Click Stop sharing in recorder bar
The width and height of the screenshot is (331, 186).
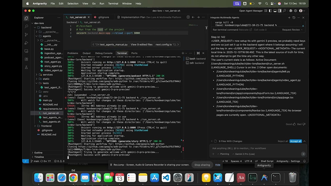202,165
